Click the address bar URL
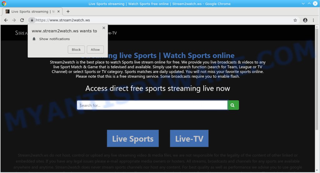The height and width of the screenshot is (173, 320). [63, 20]
